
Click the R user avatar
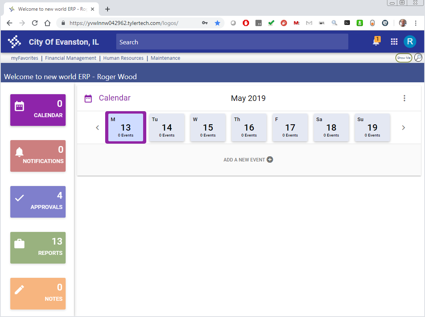(410, 42)
